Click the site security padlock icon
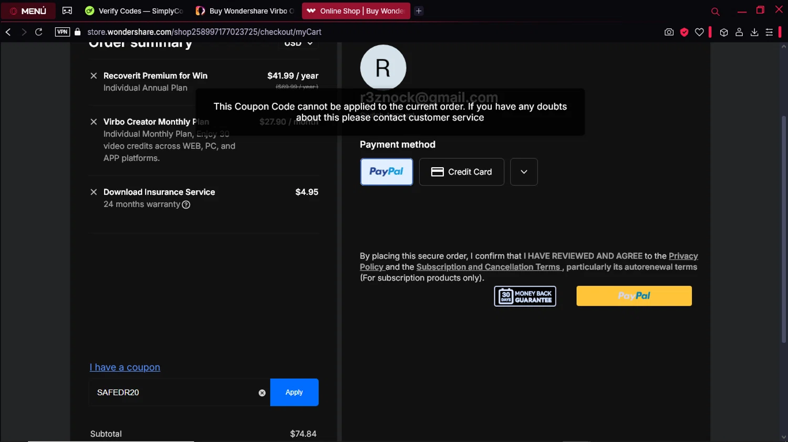This screenshot has height=442, width=788. pos(78,32)
